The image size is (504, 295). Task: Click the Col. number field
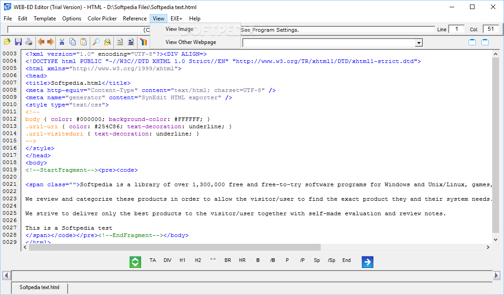(490, 29)
